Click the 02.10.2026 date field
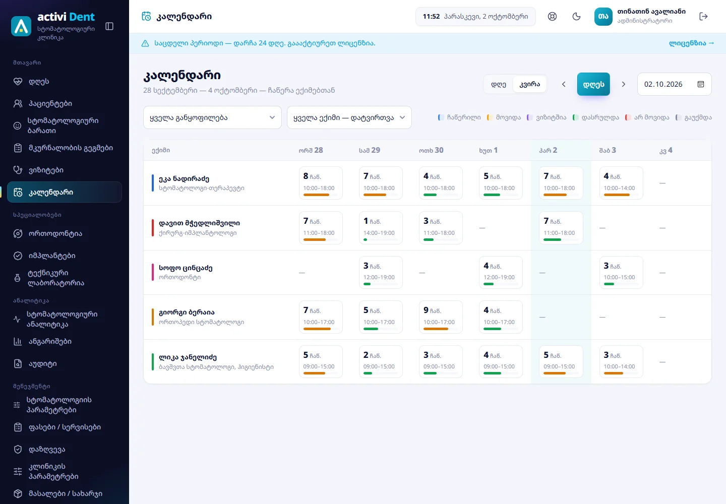The width and height of the screenshot is (726, 504). point(675,84)
